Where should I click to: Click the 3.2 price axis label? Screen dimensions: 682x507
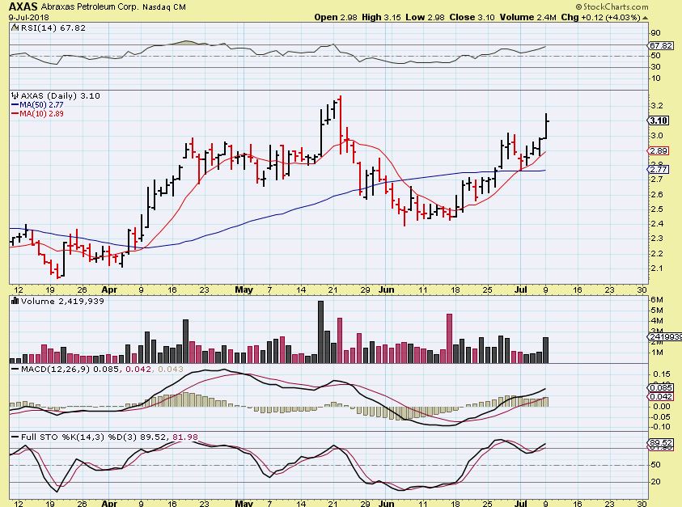tap(657, 106)
